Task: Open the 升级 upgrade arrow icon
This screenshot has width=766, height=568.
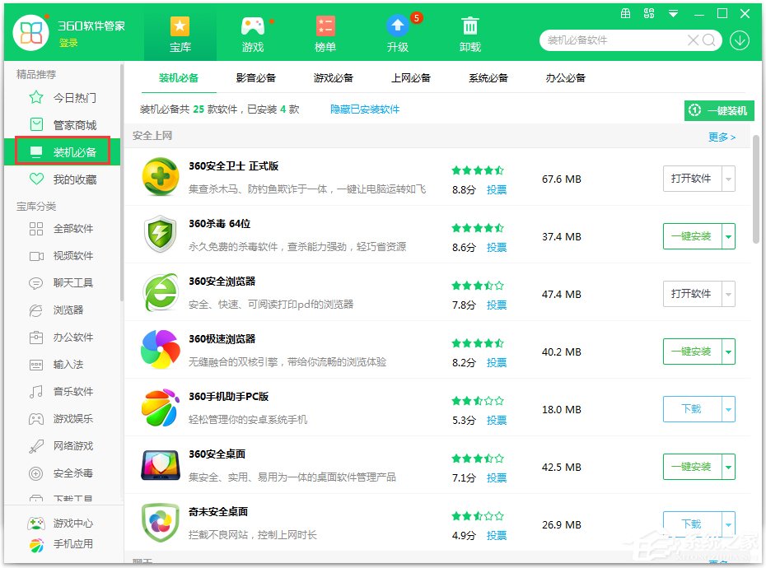Action: [398, 26]
